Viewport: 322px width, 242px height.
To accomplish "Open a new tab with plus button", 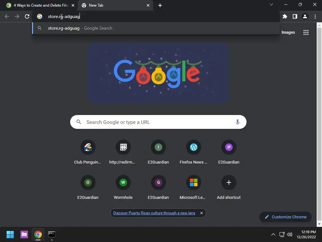I will click(160, 5).
